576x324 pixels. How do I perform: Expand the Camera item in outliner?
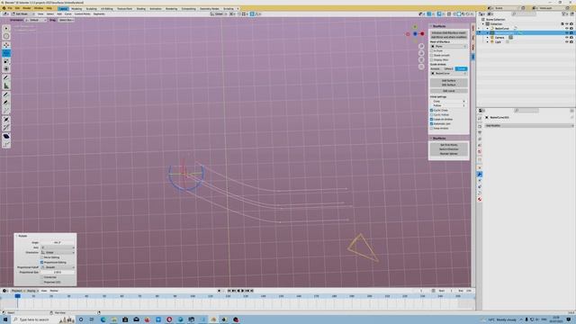(488, 38)
